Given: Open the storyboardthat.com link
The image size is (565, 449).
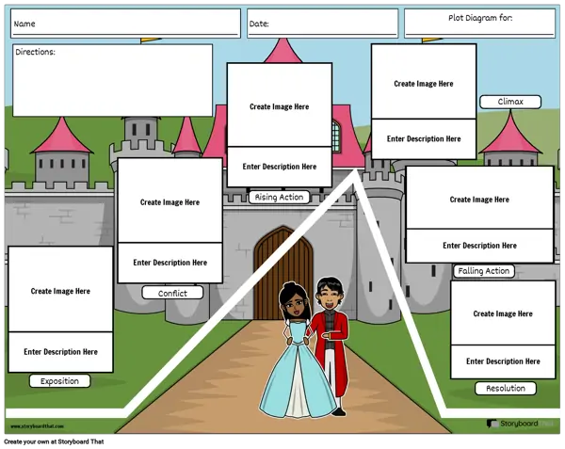Looking at the screenshot, I should [x=38, y=426].
